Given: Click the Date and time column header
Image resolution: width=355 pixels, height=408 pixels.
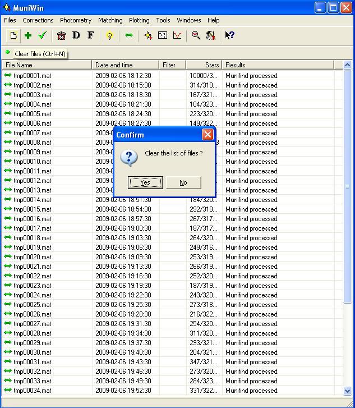Looking at the screenshot, I should 126,65.
